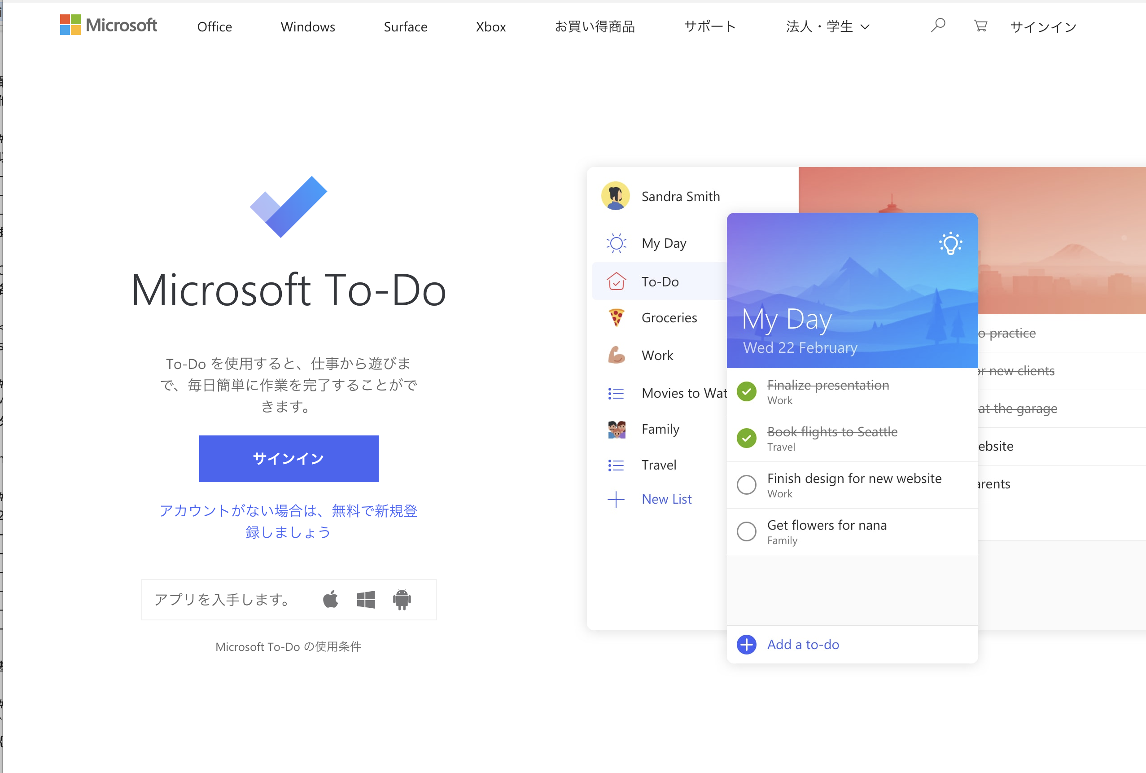The height and width of the screenshot is (773, 1146).
Task: Uncheck the Book flights to Seattle task
Action: pyautogui.click(x=747, y=438)
